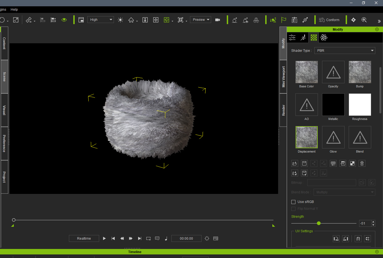This screenshot has width=383, height=258.
Task: Click the motion path icon after green divider
Action: tap(235, 20)
